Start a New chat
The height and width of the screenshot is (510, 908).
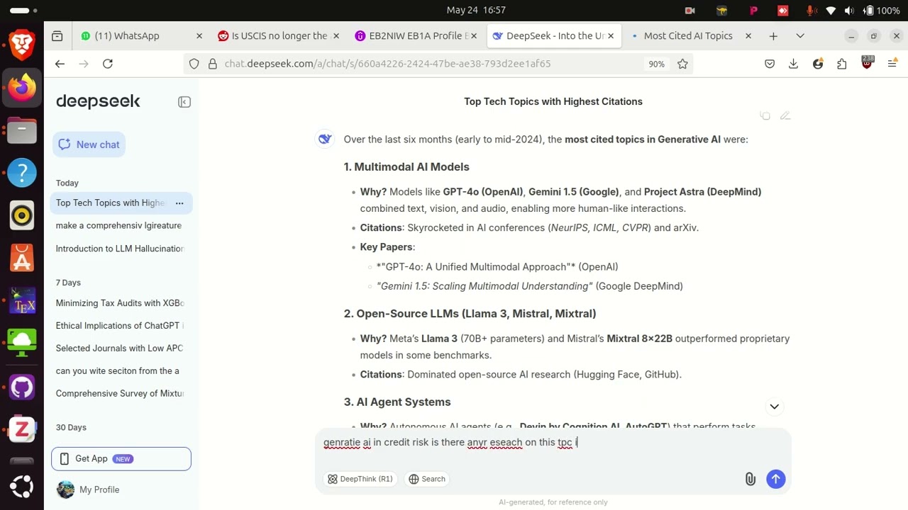click(89, 144)
